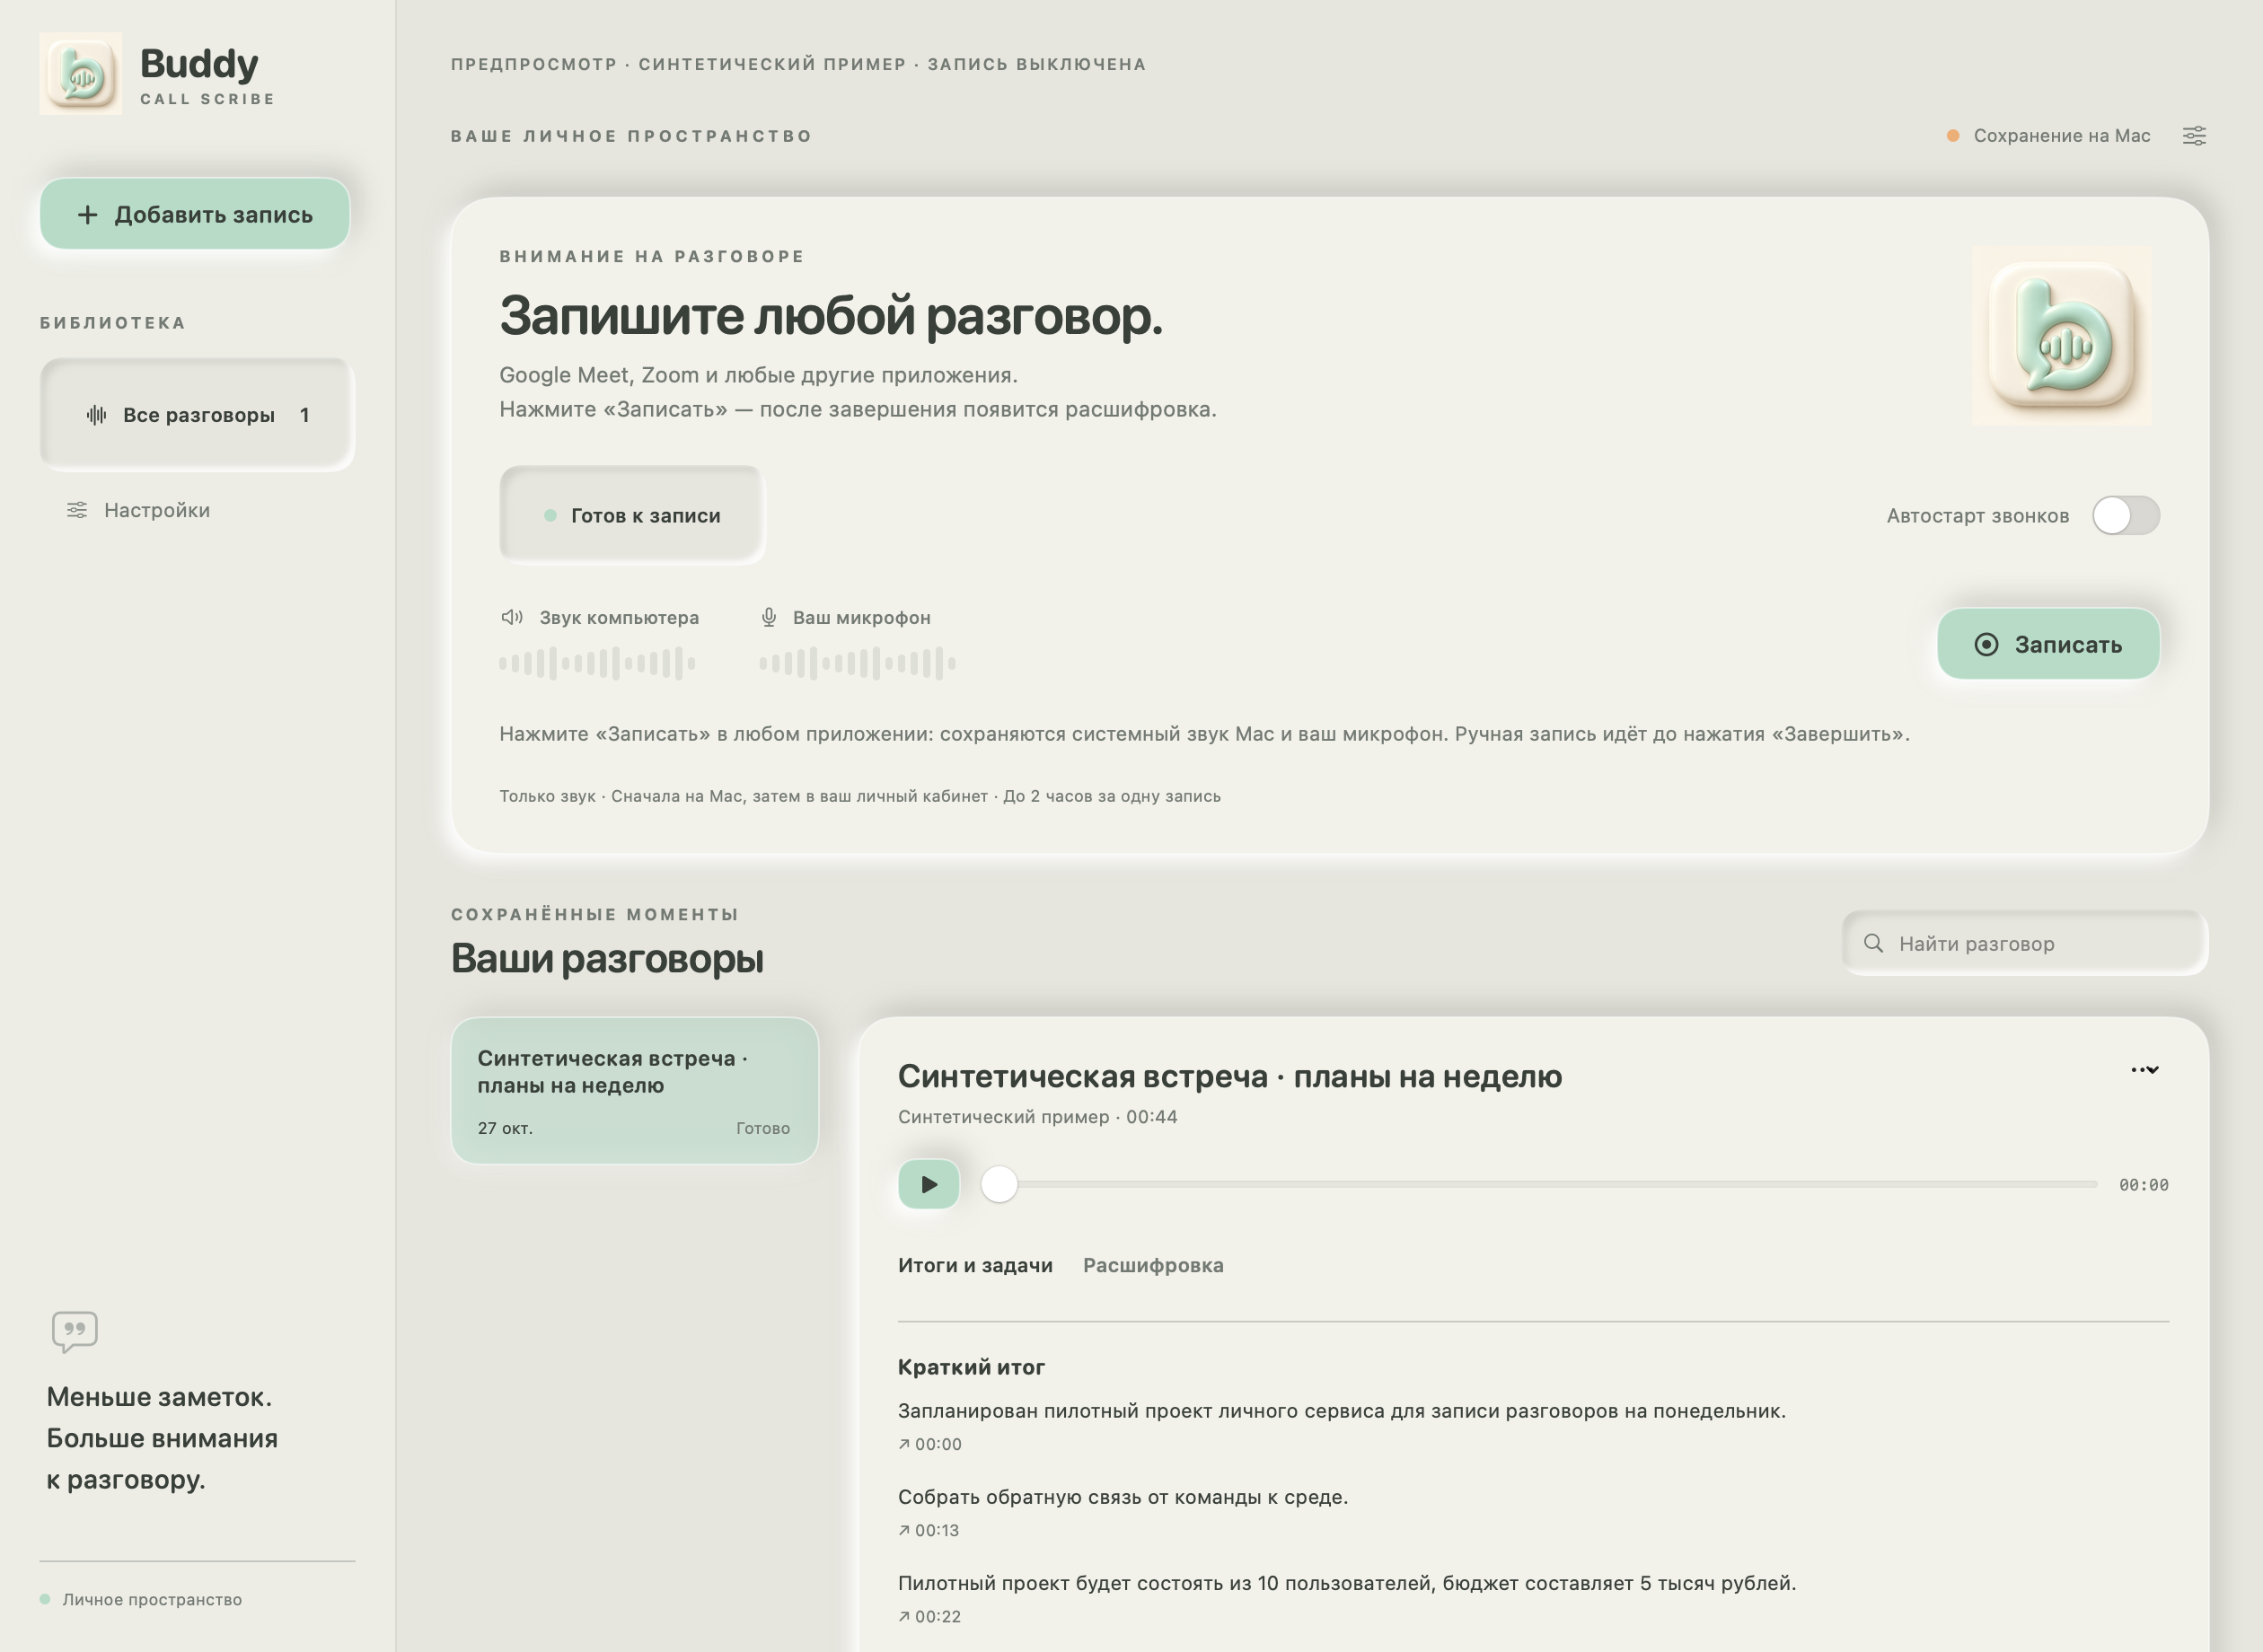The image size is (2263, 1652).
Task: Click the quote bubble icon above the slogan
Action: point(75,1332)
